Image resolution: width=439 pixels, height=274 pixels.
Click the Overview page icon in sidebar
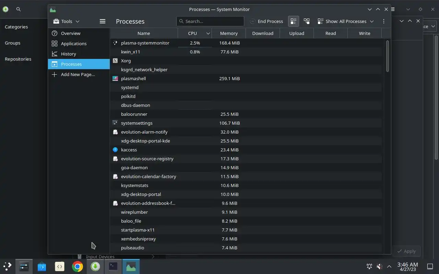click(54, 33)
